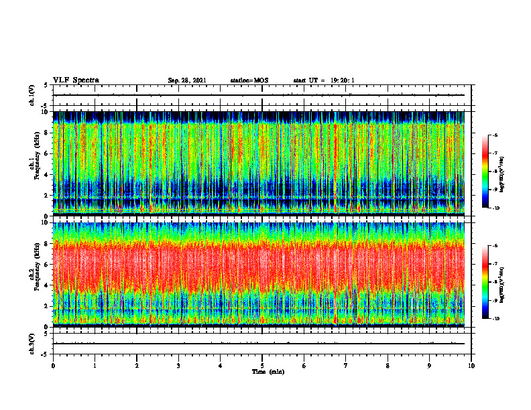Image resolution: width=531 pixels, height=410 pixels.
Task: Click the "Time (min)" x-axis label
Action: [268, 372]
